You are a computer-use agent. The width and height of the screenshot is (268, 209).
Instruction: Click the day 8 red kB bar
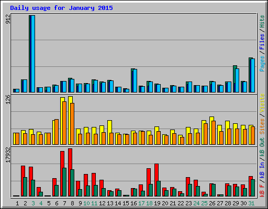[70, 172]
